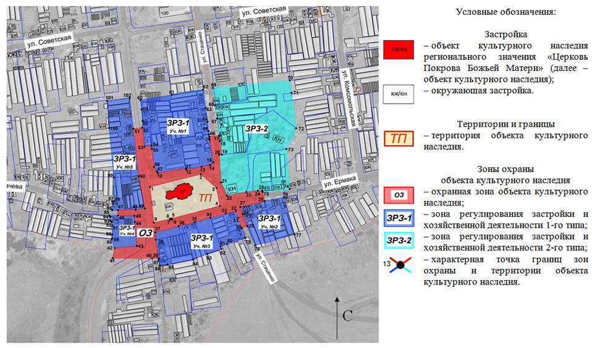Click the ул. Комсомольская street label
Screen dimensions: 600x348
pyautogui.click(x=349, y=97)
